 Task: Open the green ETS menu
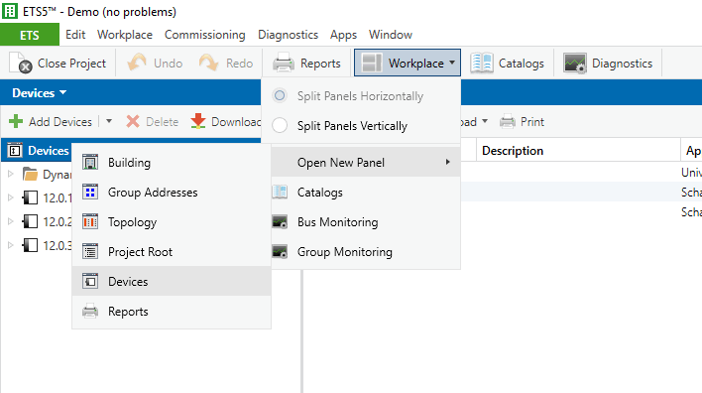coord(30,35)
